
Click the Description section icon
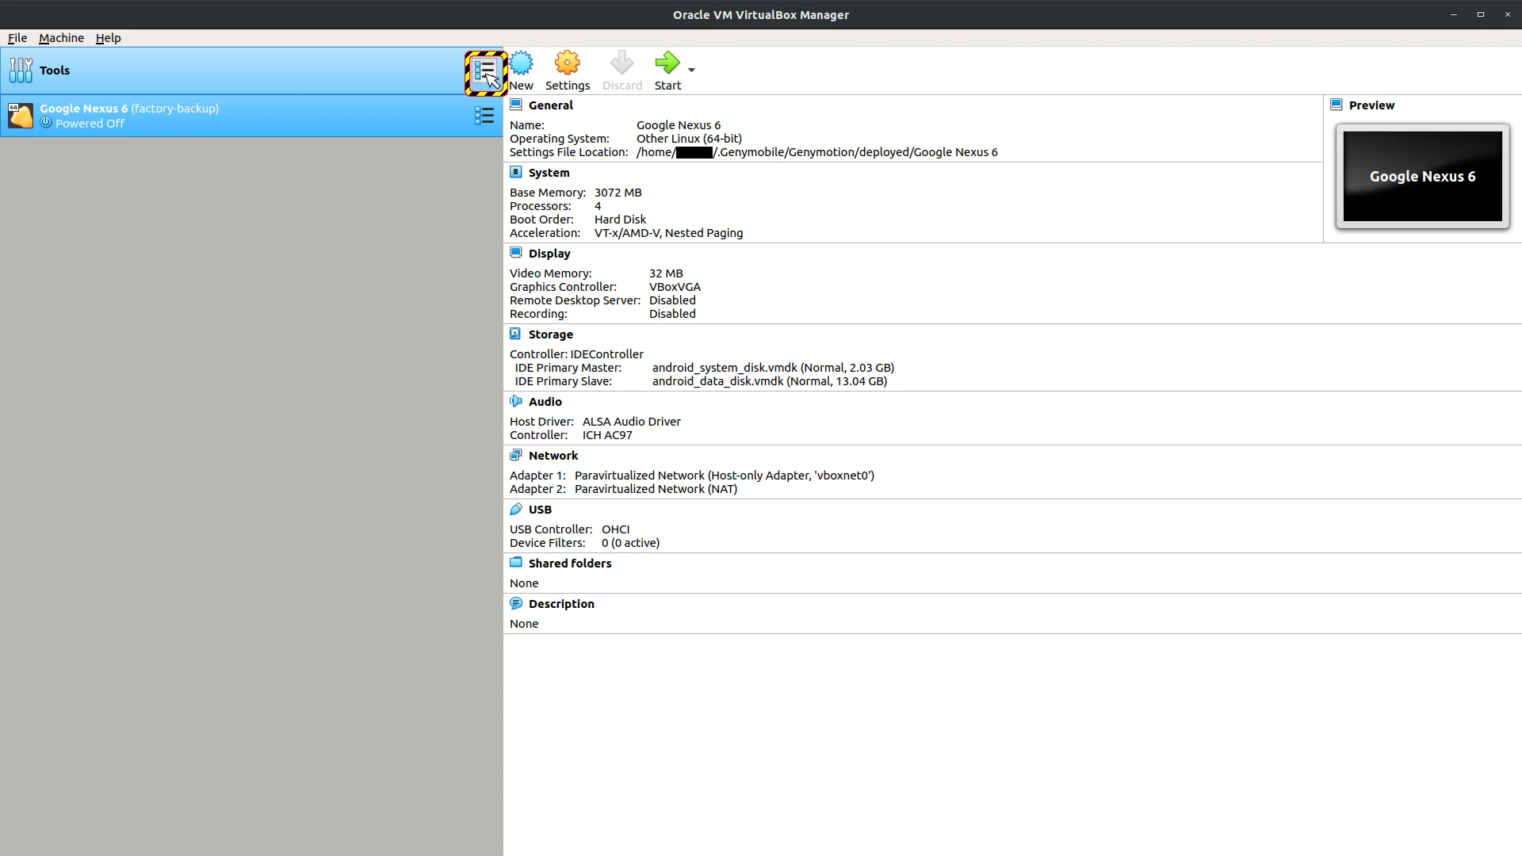(x=516, y=603)
